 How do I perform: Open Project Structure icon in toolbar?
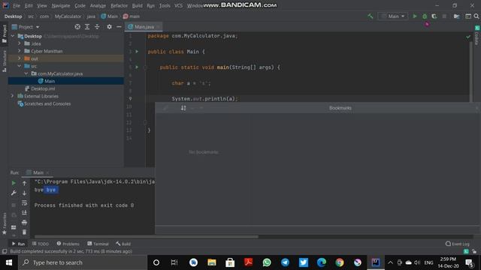pyautogui.click(x=457, y=16)
